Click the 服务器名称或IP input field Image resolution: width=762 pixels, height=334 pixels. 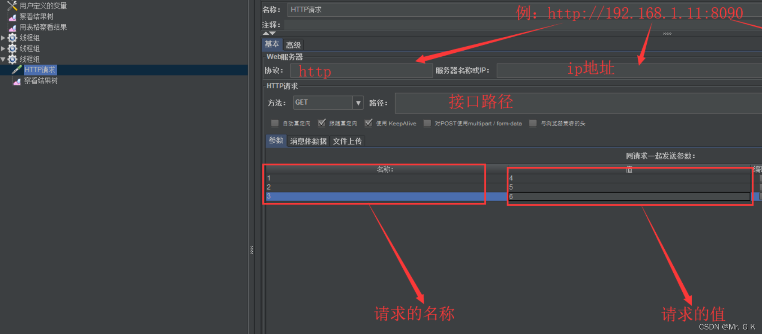[629, 70]
